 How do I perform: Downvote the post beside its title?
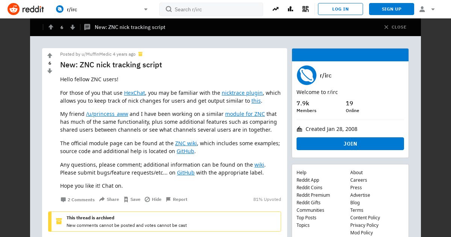(50, 71)
